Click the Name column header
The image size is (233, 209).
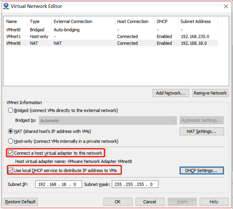(16, 22)
